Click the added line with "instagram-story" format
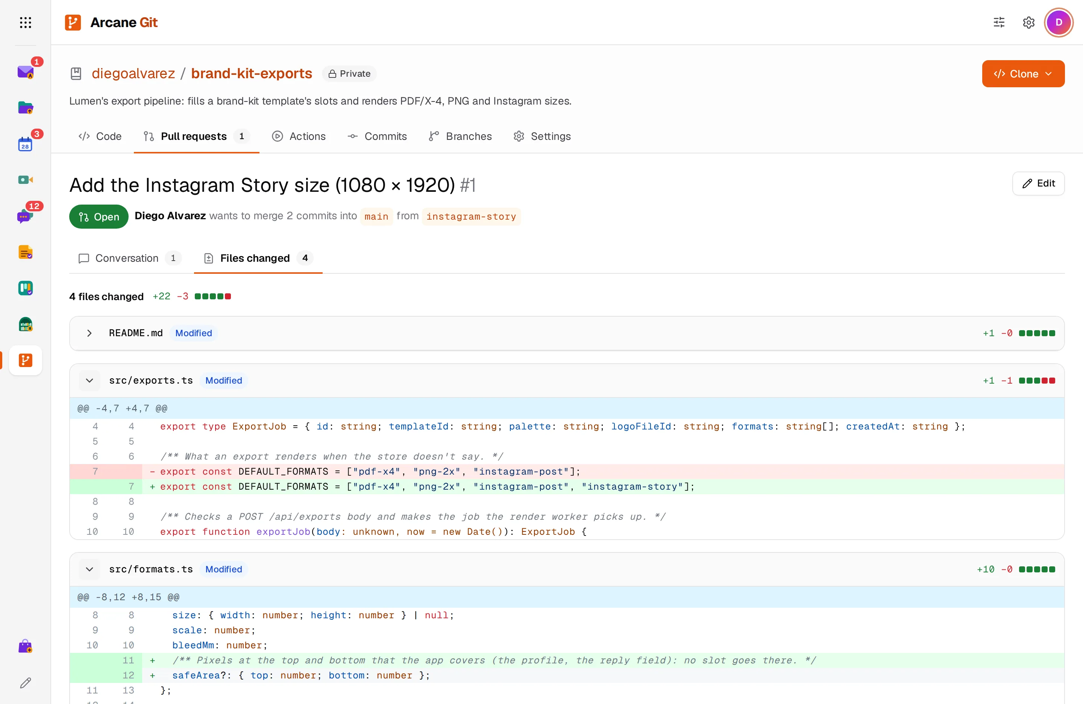This screenshot has height=704, width=1083. coord(567,487)
